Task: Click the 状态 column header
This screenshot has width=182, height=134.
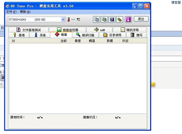Action: [x=126, y=41]
